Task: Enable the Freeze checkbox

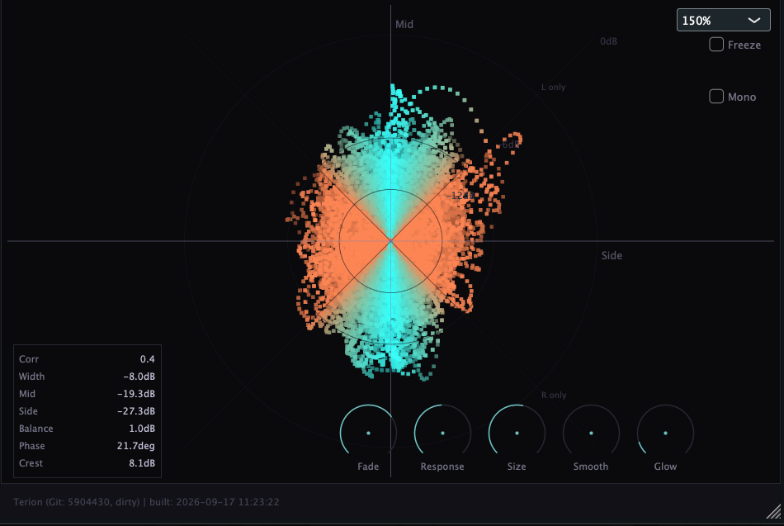Action: 716,45
